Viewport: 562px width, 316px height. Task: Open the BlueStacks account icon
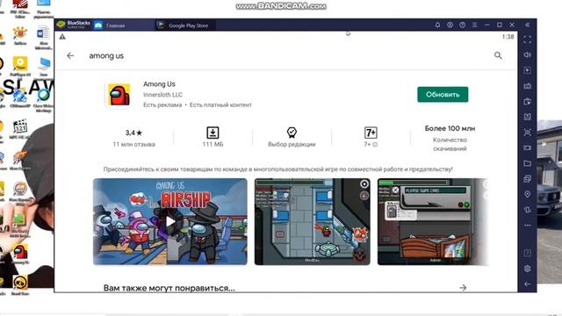coord(450,25)
